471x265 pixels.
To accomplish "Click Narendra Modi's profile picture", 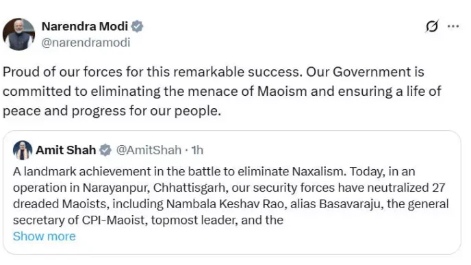I will tap(19, 34).
